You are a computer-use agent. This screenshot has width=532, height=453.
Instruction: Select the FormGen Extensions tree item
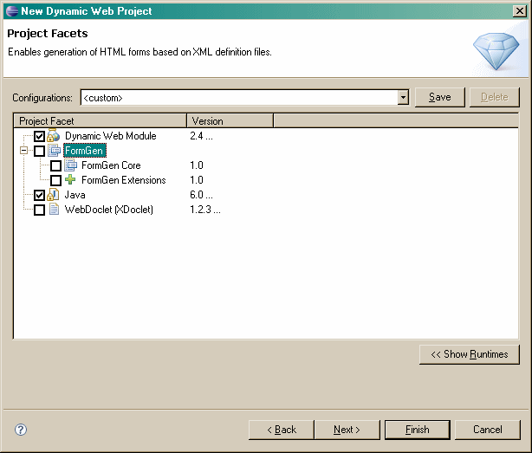click(123, 180)
